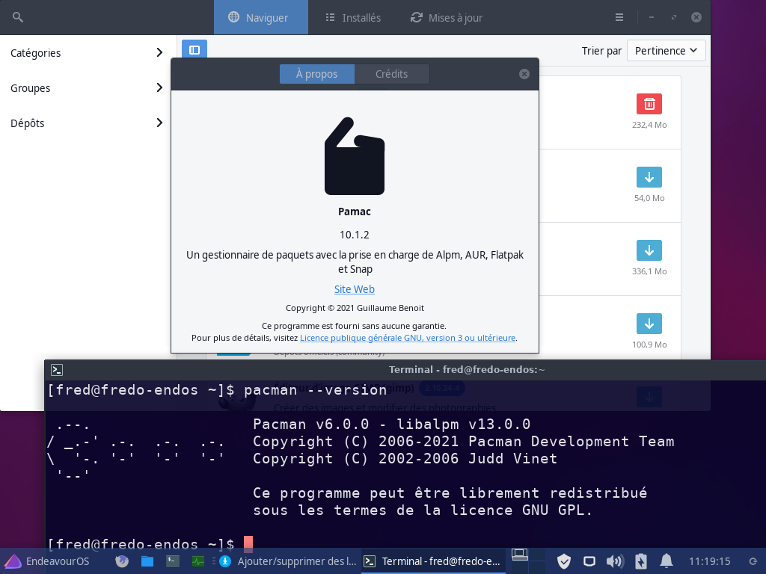The height and width of the screenshot is (574, 766).
Task: Launch Firefox from the taskbar
Action: (x=121, y=561)
